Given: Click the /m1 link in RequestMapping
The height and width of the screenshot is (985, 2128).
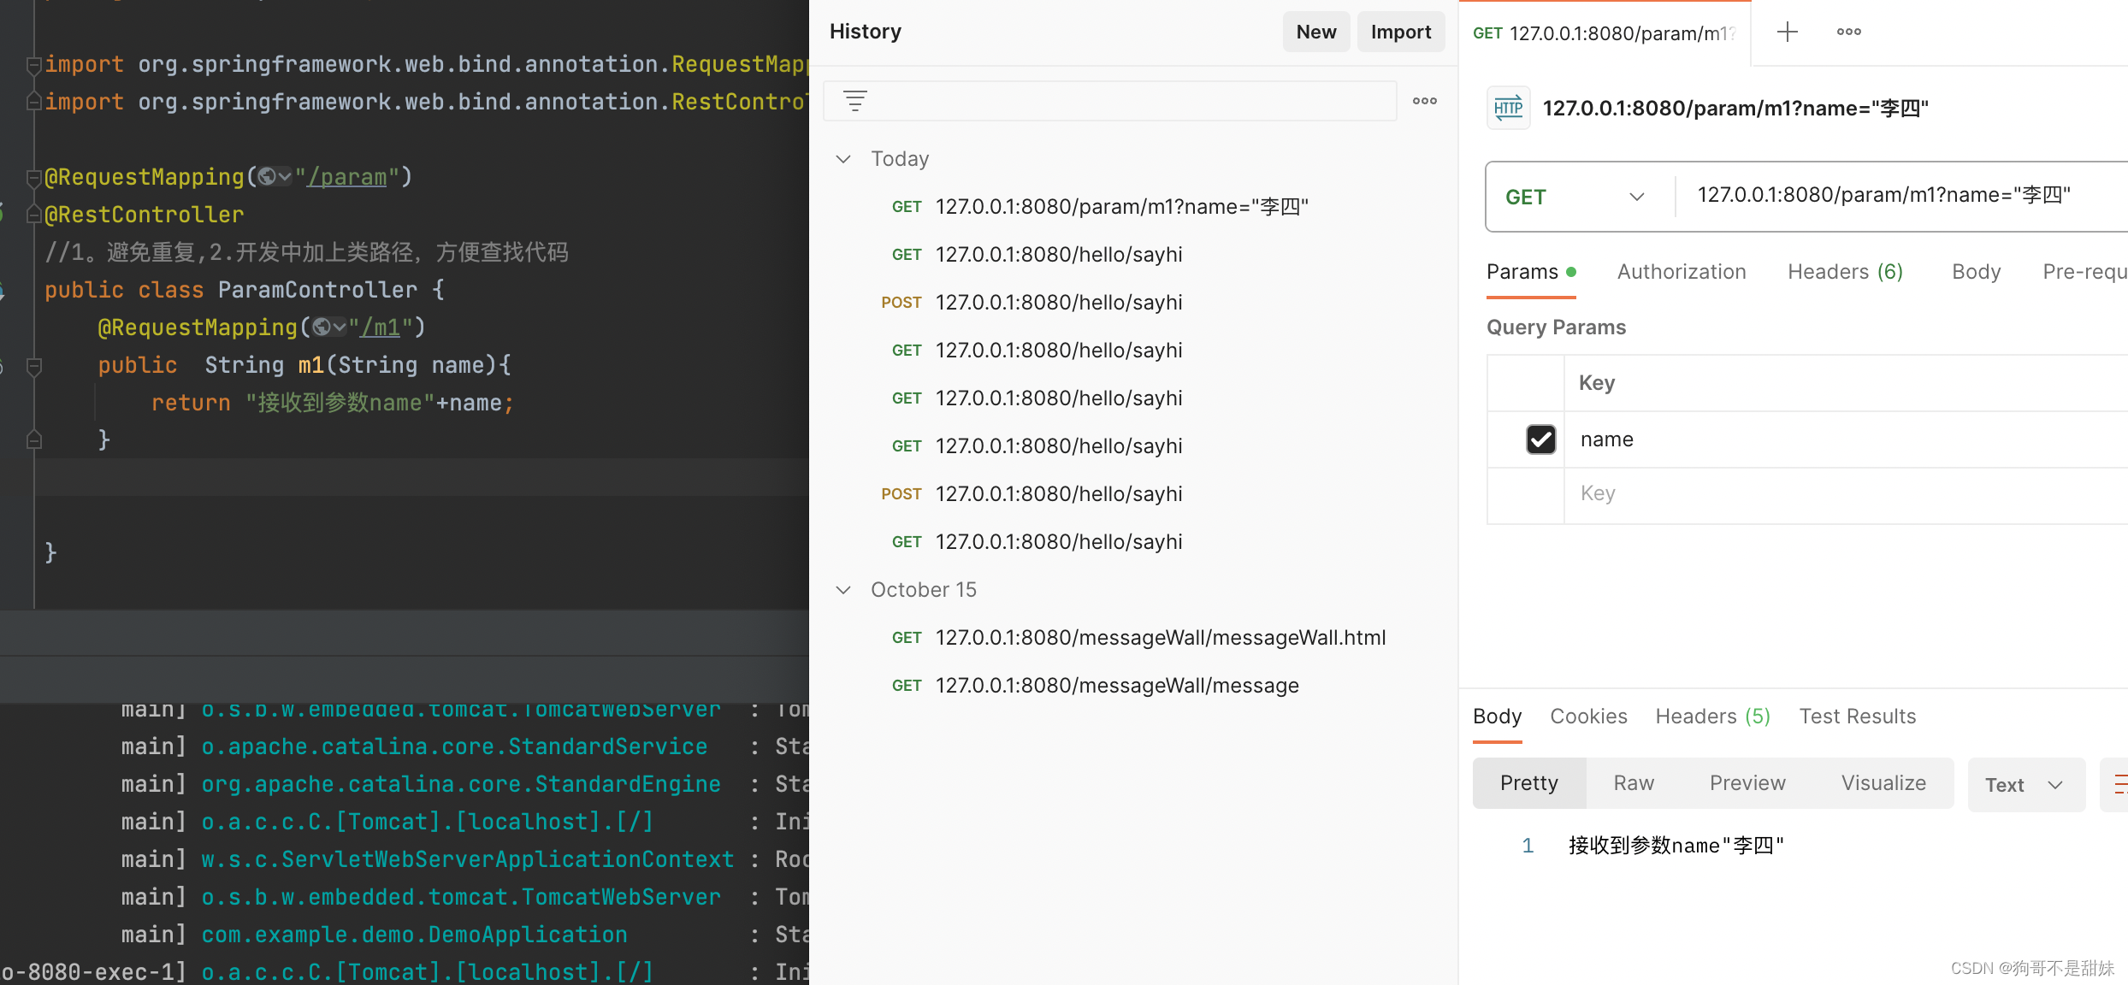Looking at the screenshot, I should (381, 327).
